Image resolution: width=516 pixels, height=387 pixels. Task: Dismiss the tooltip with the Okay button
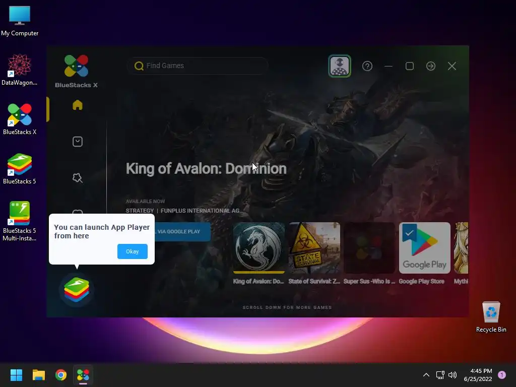pos(133,251)
